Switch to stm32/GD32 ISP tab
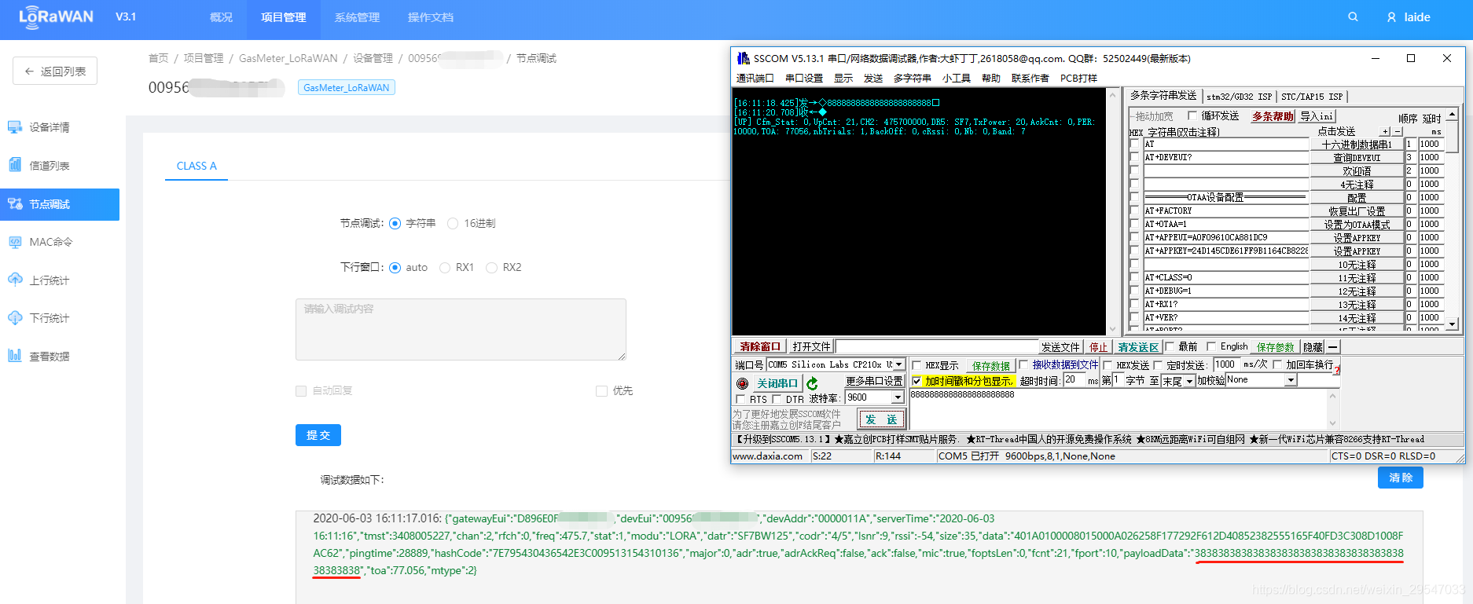The height and width of the screenshot is (604, 1473). tap(1239, 97)
